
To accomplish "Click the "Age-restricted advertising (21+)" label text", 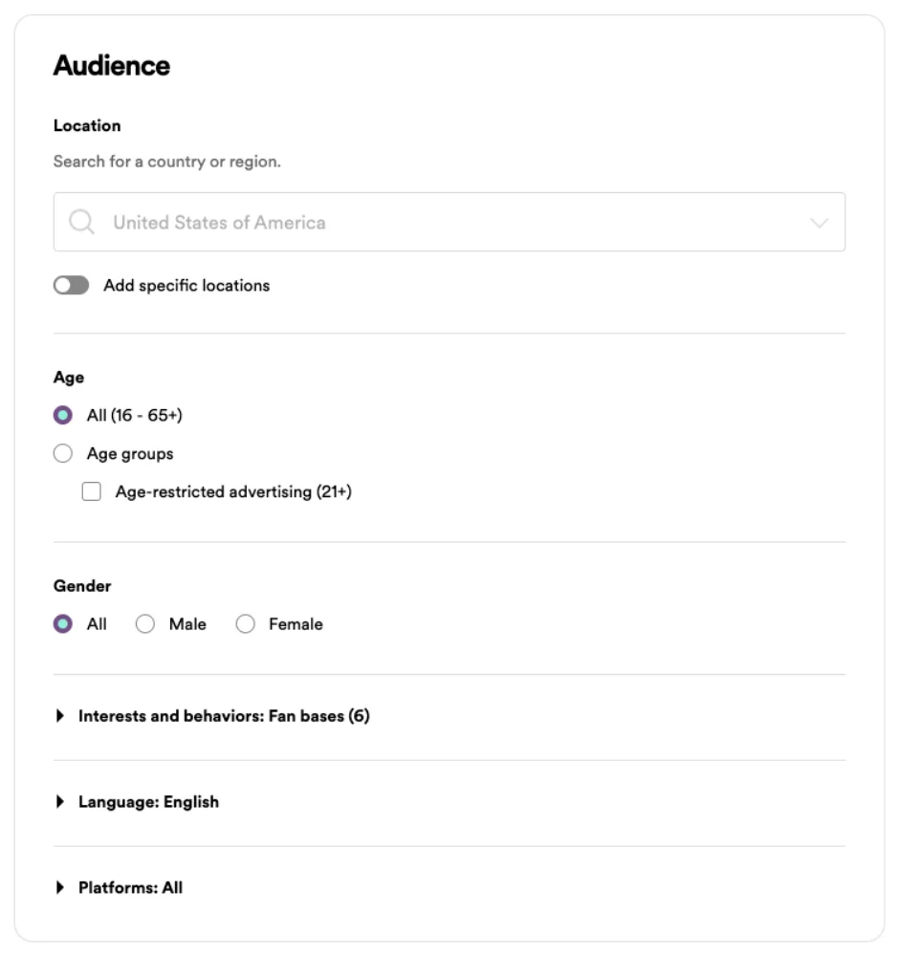I will coord(233,492).
